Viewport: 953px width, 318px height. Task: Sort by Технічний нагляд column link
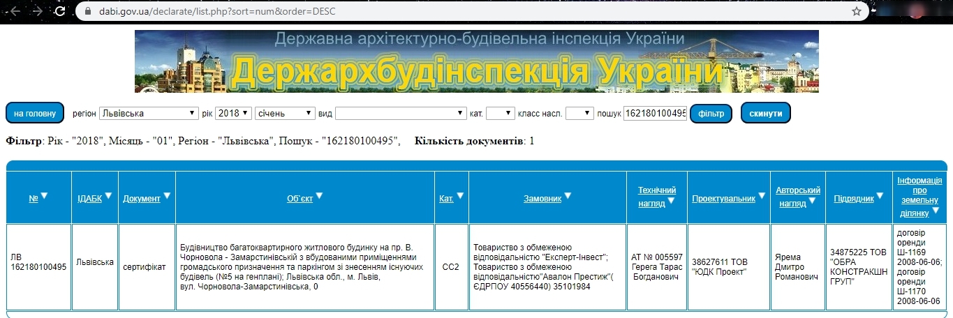[657, 197]
